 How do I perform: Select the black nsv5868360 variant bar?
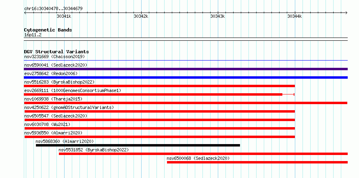(x=138, y=145)
